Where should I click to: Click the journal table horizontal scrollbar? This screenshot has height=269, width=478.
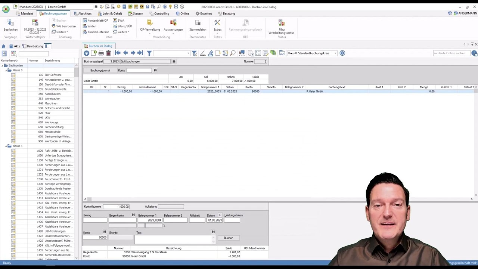pos(278,199)
